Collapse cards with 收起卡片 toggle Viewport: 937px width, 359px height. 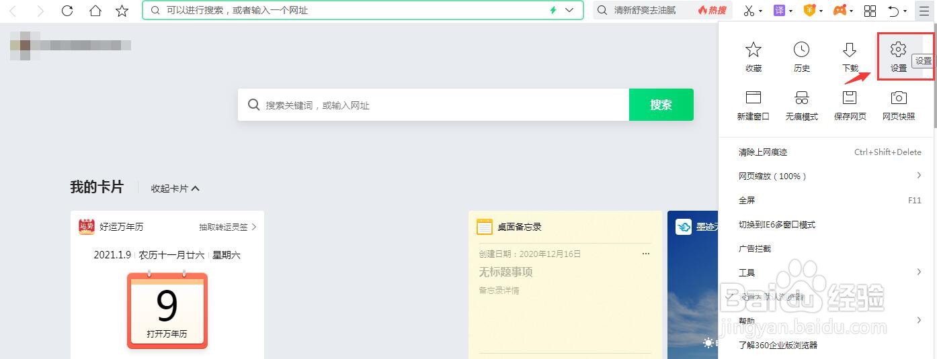pos(175,189)
